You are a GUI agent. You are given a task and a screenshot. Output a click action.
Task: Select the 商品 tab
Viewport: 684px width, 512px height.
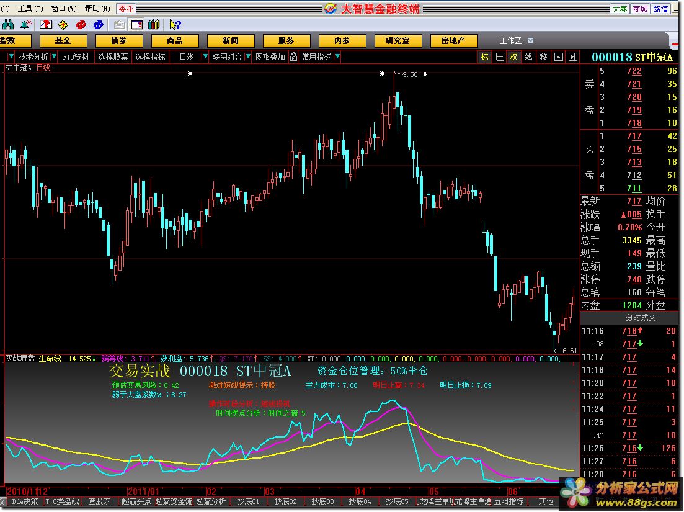coord(174,40)
